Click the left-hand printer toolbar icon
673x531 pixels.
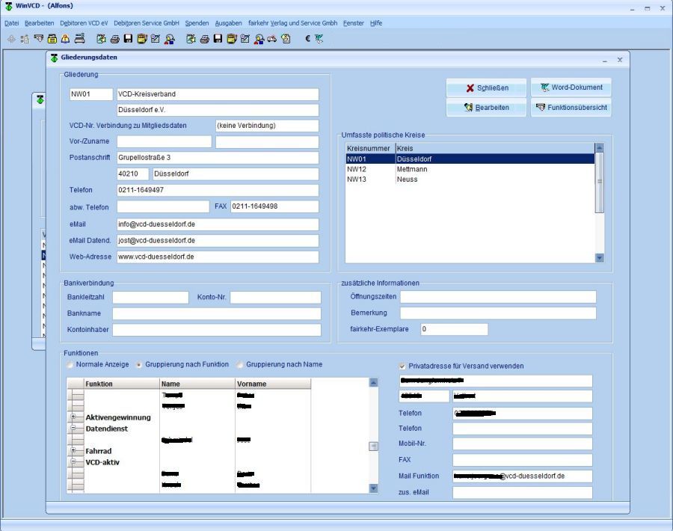pyautogui.click(x=114, y=39)
